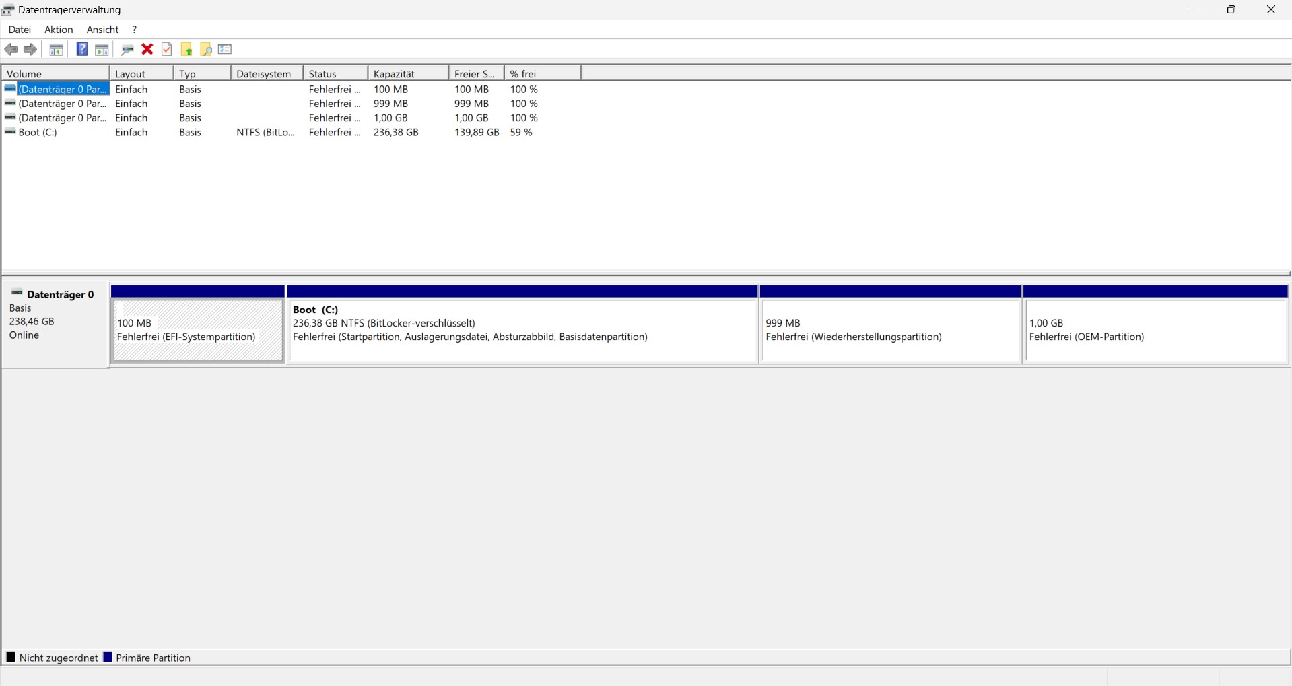Sort by the % frei column header
The height and width of the screenshot is (686, 1292).
coord(542,73)
